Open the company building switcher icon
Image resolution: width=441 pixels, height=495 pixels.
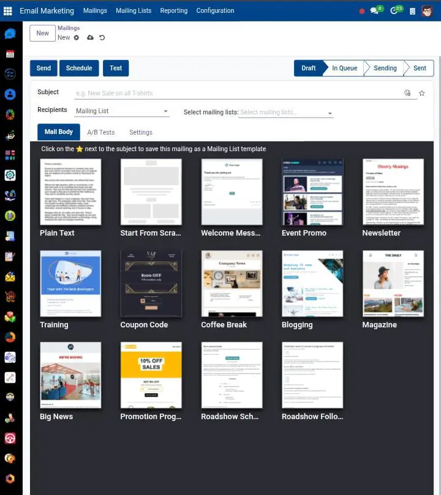coord(413,12)
